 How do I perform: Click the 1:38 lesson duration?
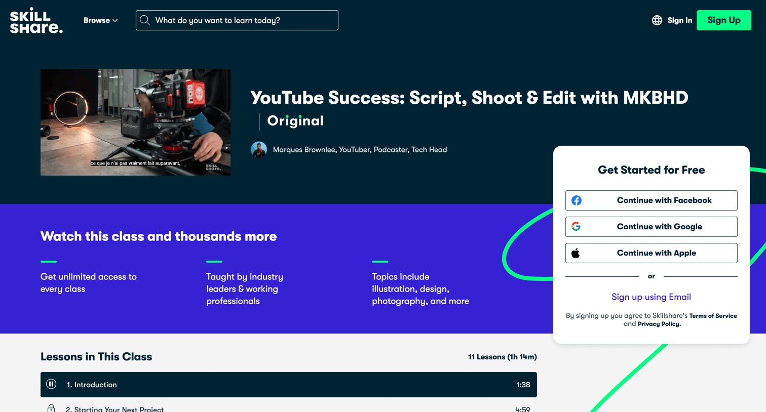523,385
